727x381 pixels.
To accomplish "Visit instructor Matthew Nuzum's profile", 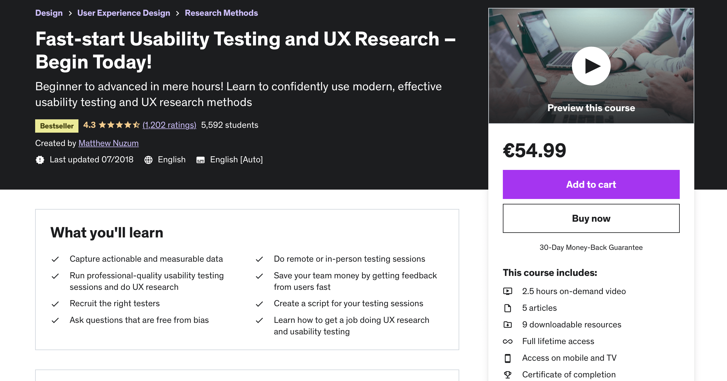I will [x=108, y=143].
